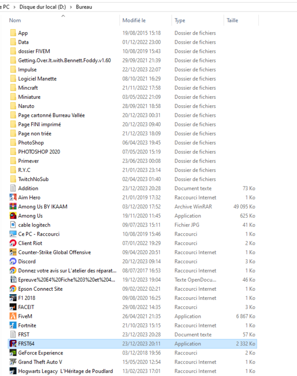This screenshot has height=376, width=297.
Task: Select the Among Us BY IKAAM WinRAR archive icon
Action: click(13, 207)
